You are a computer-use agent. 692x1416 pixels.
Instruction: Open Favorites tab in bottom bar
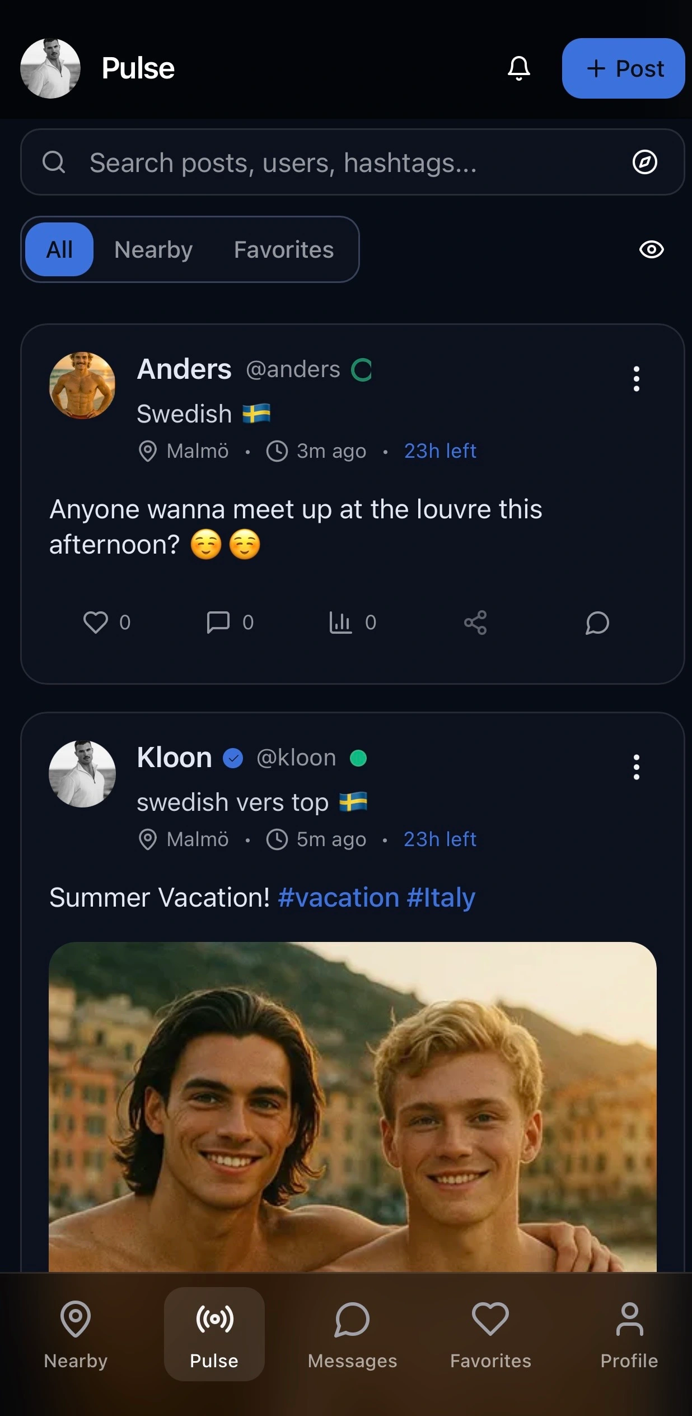tap(490, 1335)
